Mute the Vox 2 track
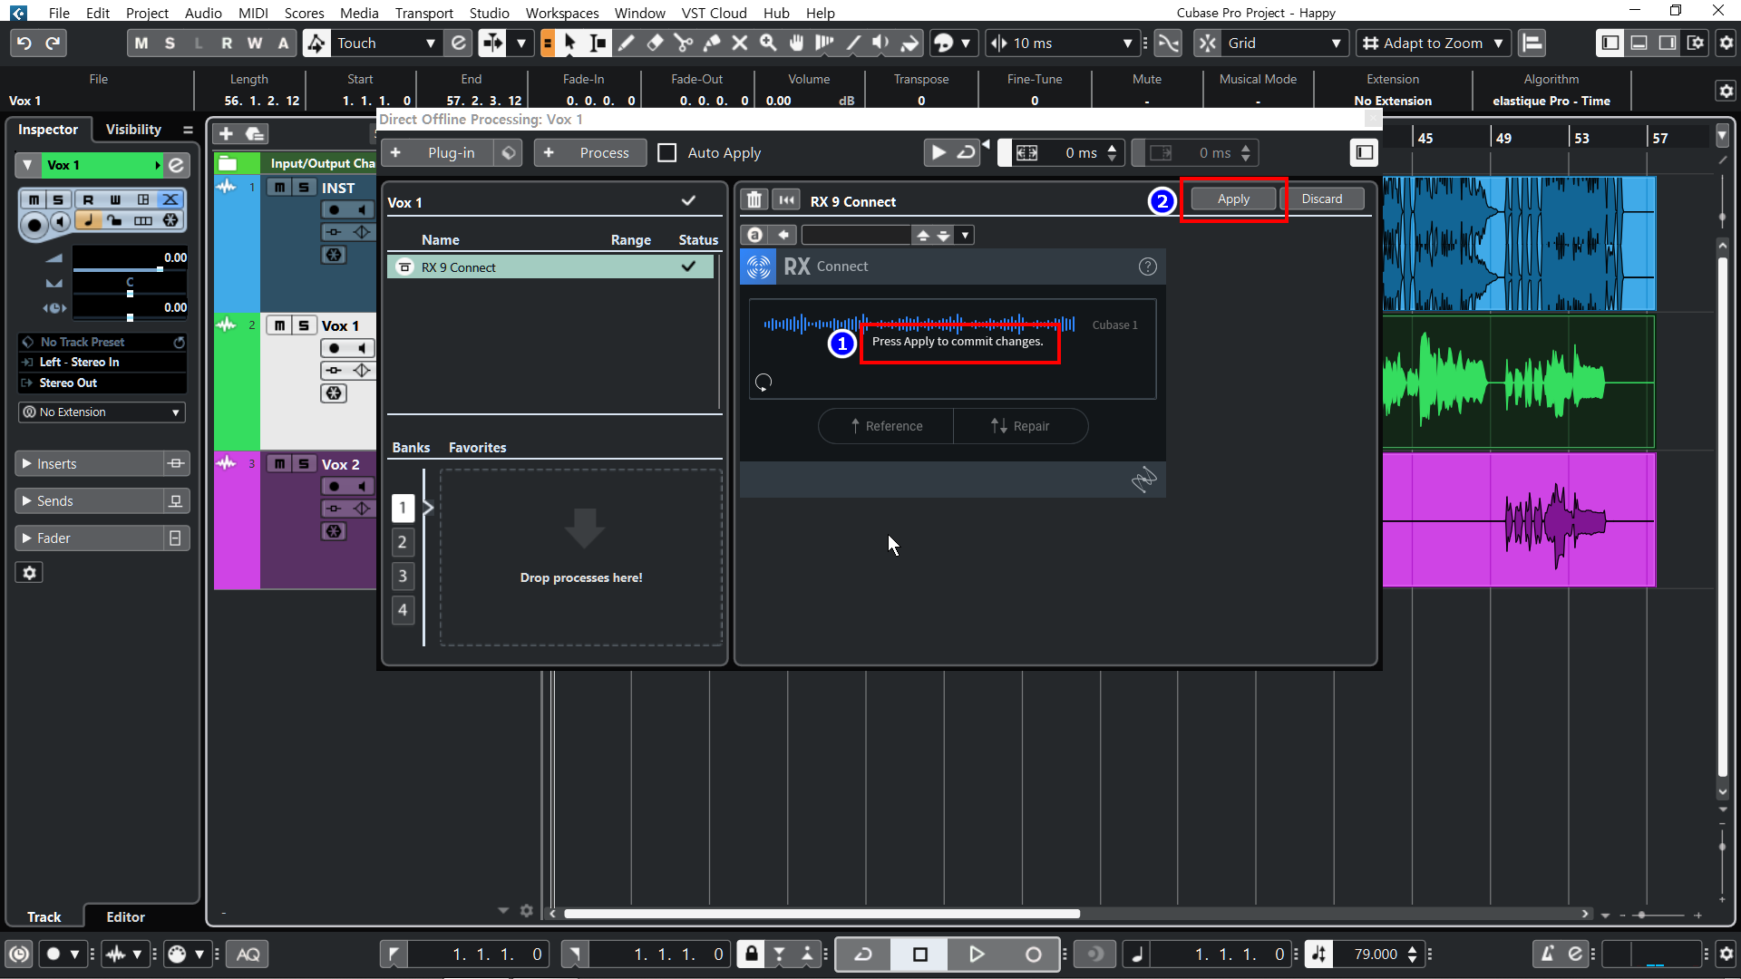This screenshot has height=979, width=1741. (x=280, y=464)
